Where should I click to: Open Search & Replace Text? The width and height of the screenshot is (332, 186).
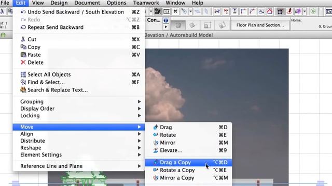coord(79,90)
